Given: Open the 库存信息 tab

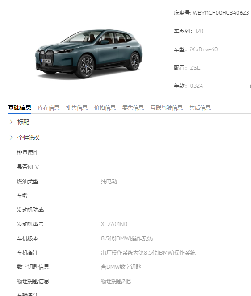Looking at the screenshot, I should tap(49, 107).
